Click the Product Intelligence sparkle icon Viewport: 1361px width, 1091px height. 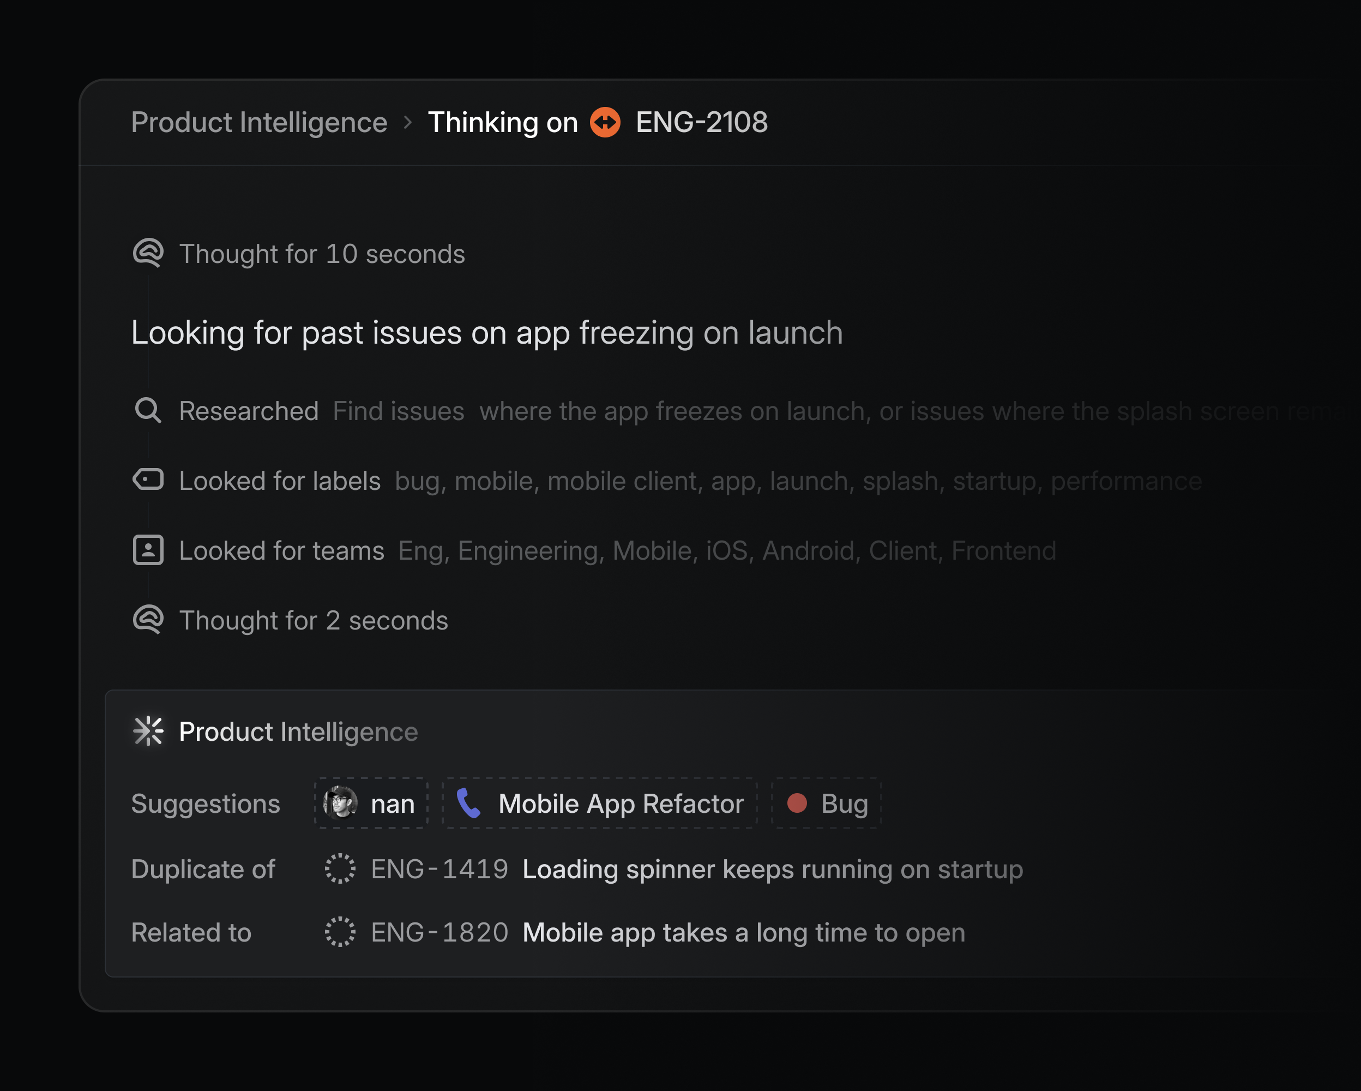click(x=148, y=732)
